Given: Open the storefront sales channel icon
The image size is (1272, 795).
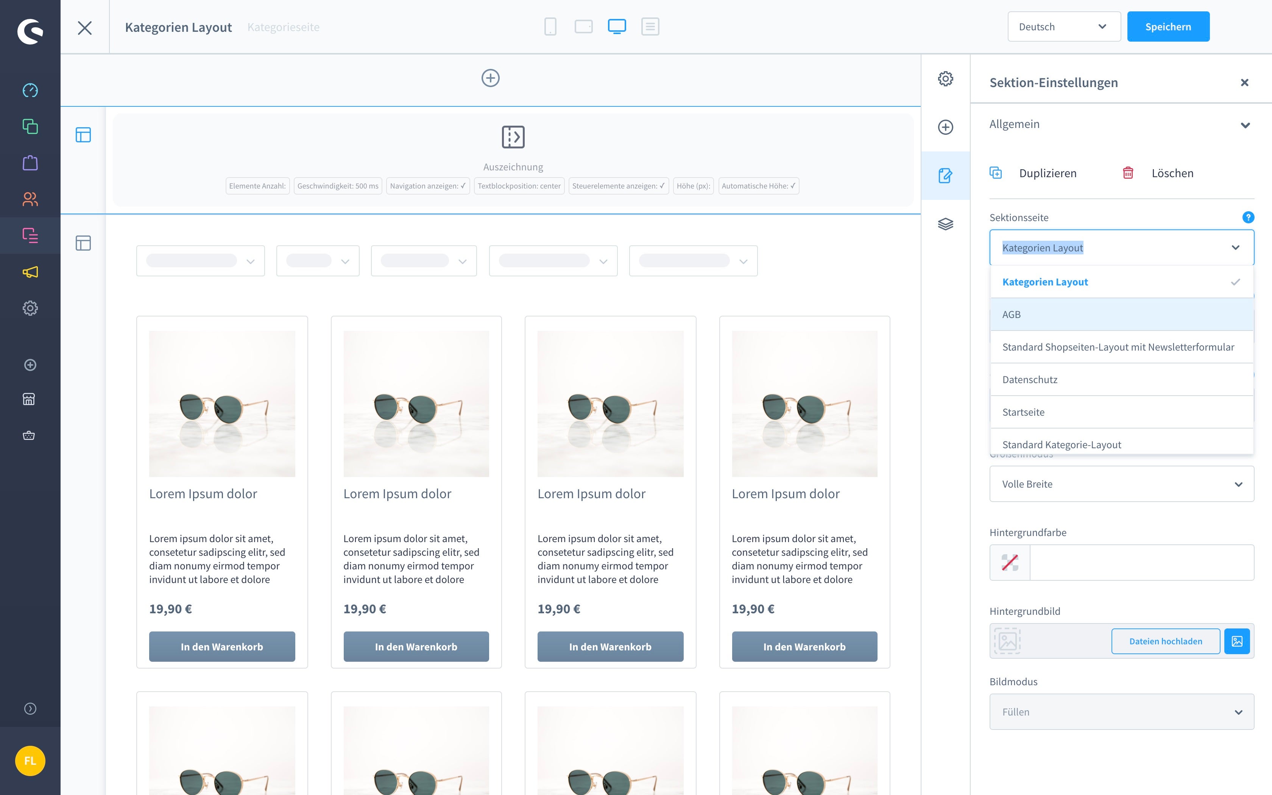Looking at the screenshot, I should point(29,399).
